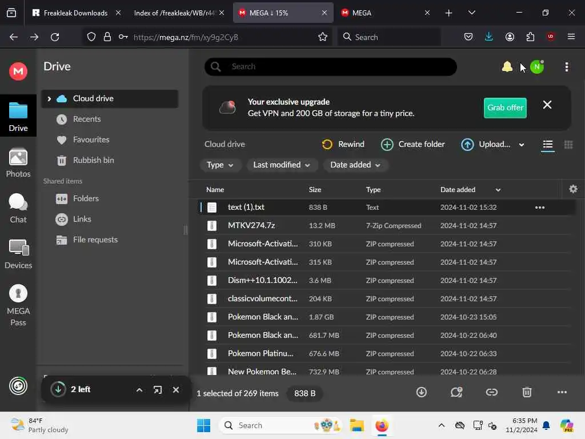Open the transfers popout window icon
Image resolution: width=585 pixels, height=439 pixels.
coord(158,390)
